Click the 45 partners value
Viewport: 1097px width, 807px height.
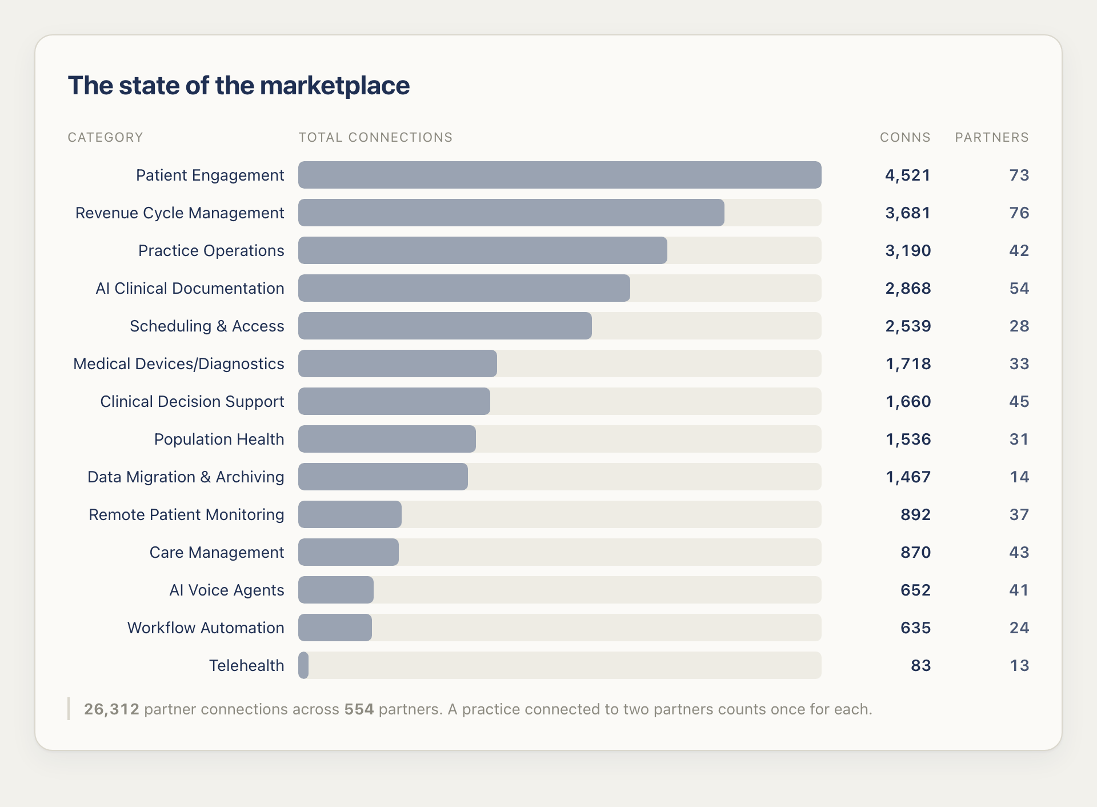pyautogui.click(x=1019, y=401)
